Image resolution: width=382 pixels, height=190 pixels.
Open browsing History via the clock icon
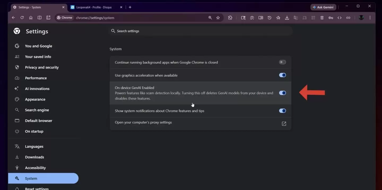point(269,17)
